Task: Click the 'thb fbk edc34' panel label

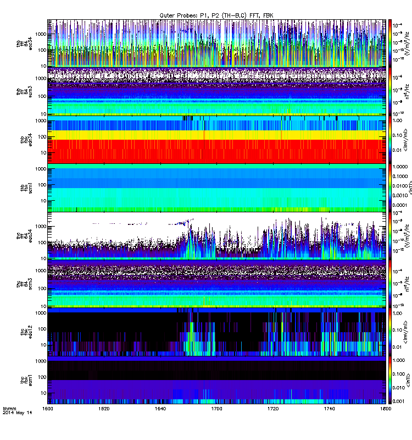Action: point(26,140)
